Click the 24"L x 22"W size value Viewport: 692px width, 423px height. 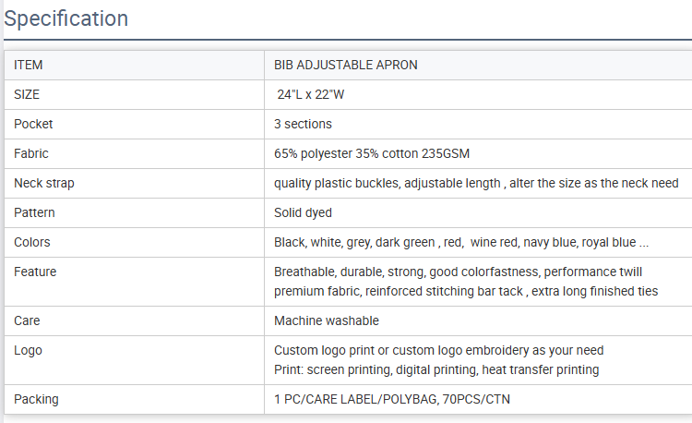click(311, 94)
